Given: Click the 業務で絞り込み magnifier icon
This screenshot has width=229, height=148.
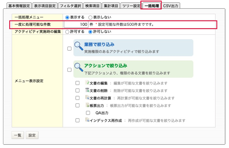Looking at the screenshot, I should (x=79, y=46).
